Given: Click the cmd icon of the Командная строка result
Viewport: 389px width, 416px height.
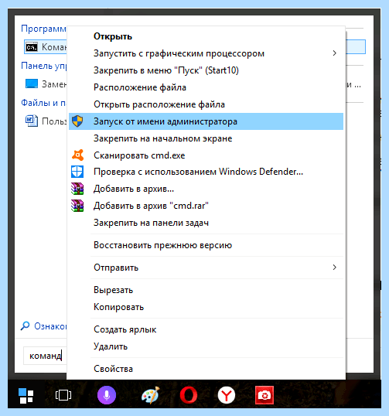Looking at the screenshot, I should tap(32, 47).
